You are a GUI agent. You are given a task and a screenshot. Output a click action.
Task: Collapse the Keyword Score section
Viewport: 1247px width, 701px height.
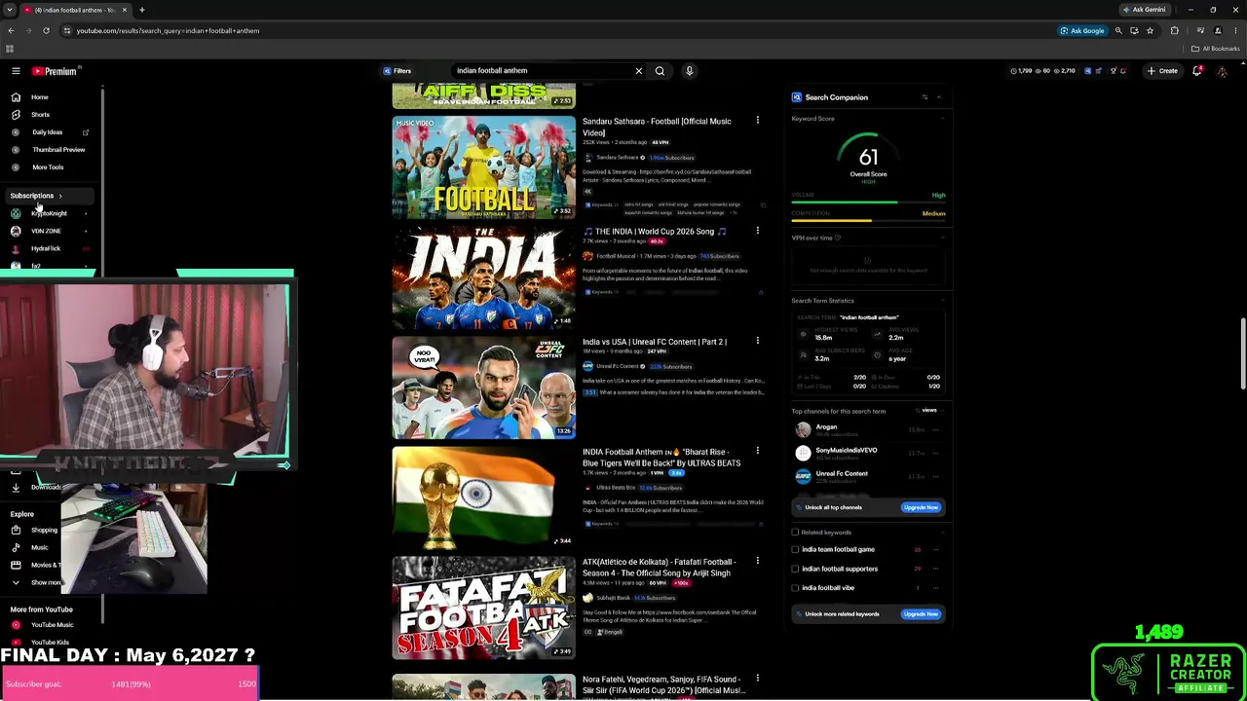(942, 119)
